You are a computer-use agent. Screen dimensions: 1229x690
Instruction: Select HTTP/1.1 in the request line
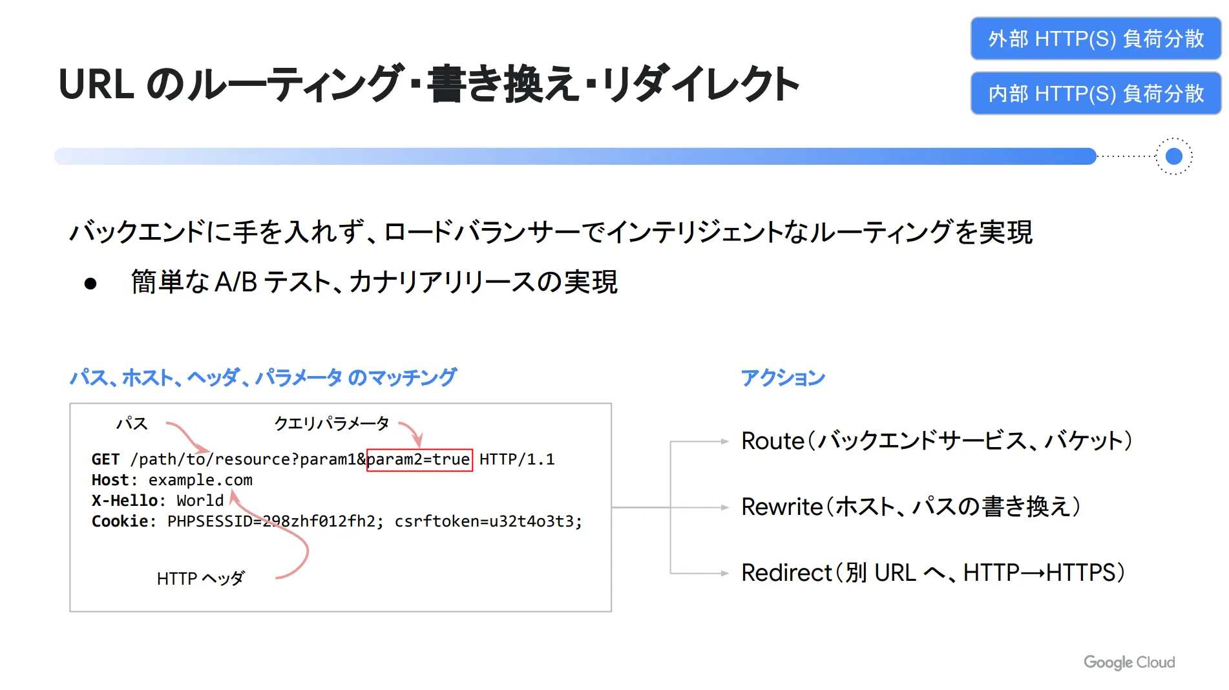517,459
